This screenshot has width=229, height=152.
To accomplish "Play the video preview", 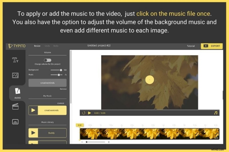I will 89,113.
